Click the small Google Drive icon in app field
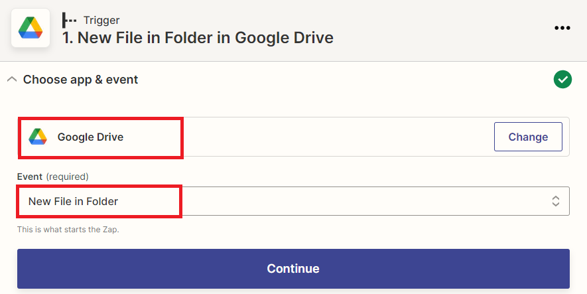 point(38,137)
